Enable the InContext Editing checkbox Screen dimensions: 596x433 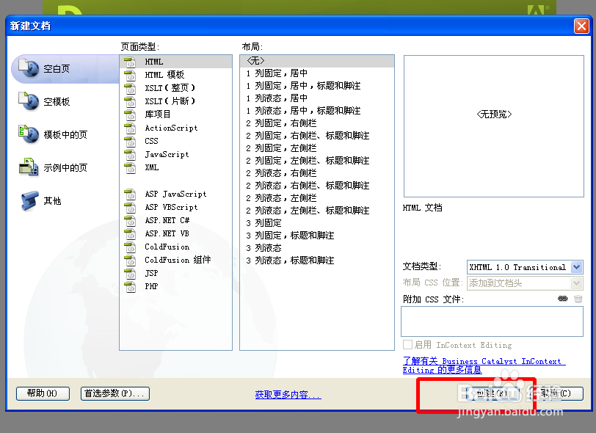point(407,345)
